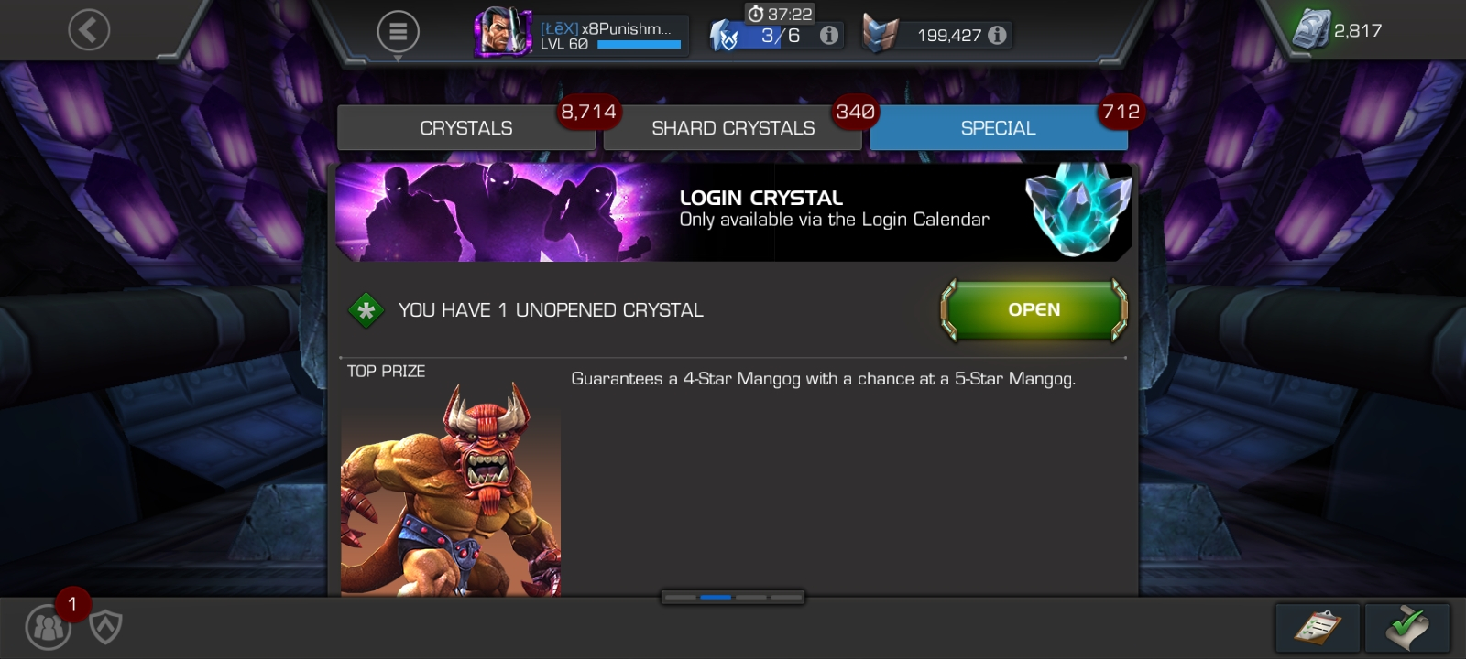Tap the energy info icon
Image resolution: width=1466 pixels, height=659 pixels.
click(828, 35)
